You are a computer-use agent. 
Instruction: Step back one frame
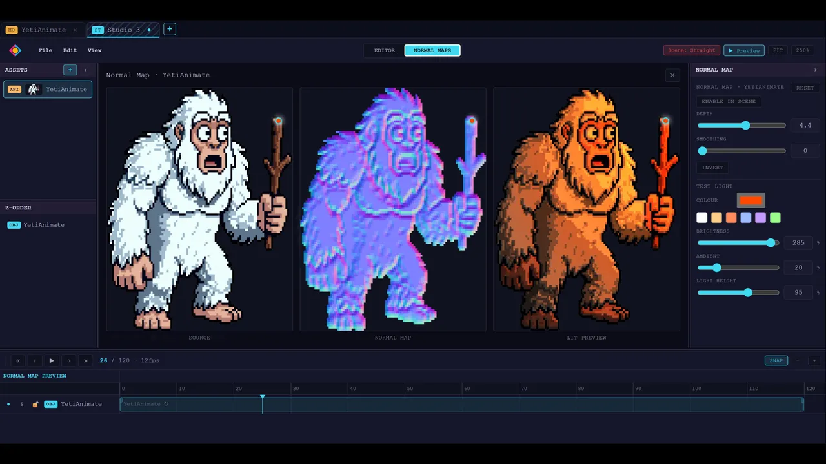click(x=35, y=361)
